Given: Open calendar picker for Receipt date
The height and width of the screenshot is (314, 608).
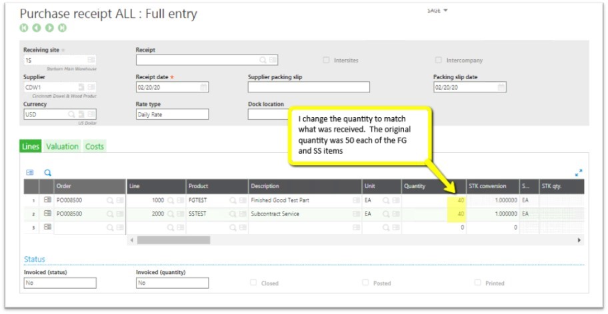Looking at the screenshot, I should [x=203, y=87].
